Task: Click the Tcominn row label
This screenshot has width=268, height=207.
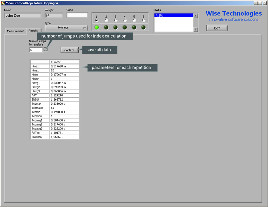Action: pos(40,116)
